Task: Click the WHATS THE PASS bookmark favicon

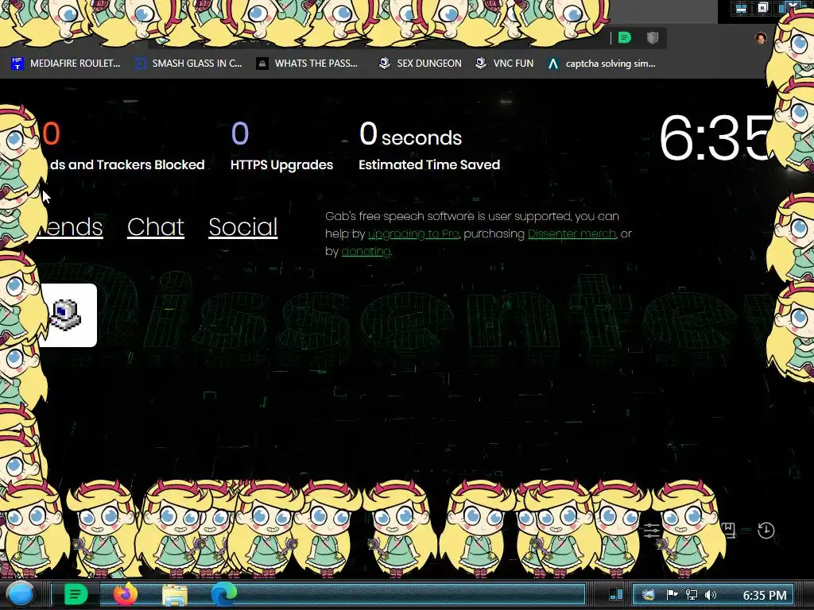Action: [x=262, y=64]
